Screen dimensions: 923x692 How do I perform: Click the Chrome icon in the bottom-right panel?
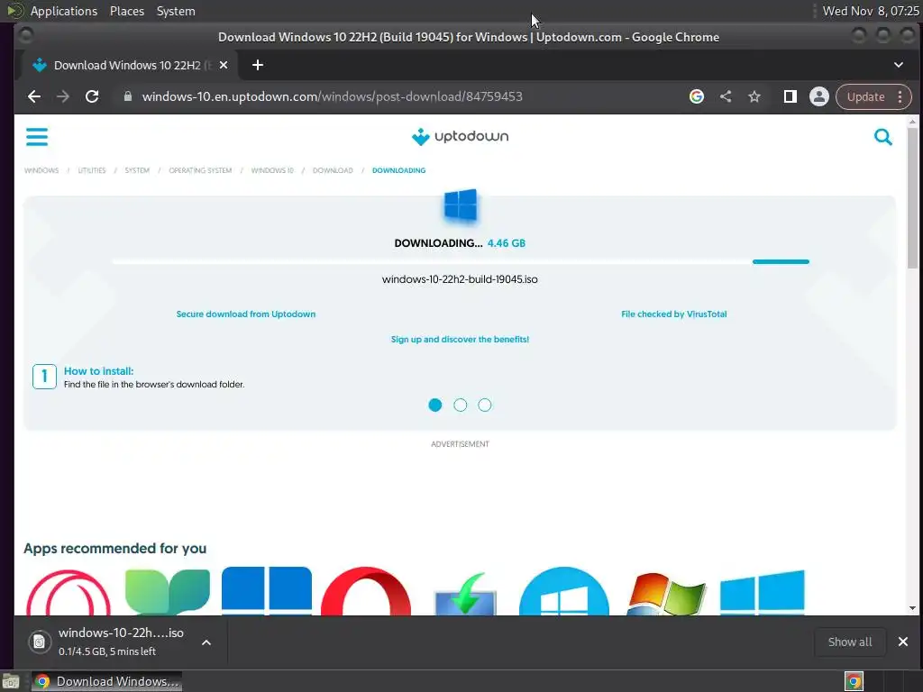tap(854, 681)
